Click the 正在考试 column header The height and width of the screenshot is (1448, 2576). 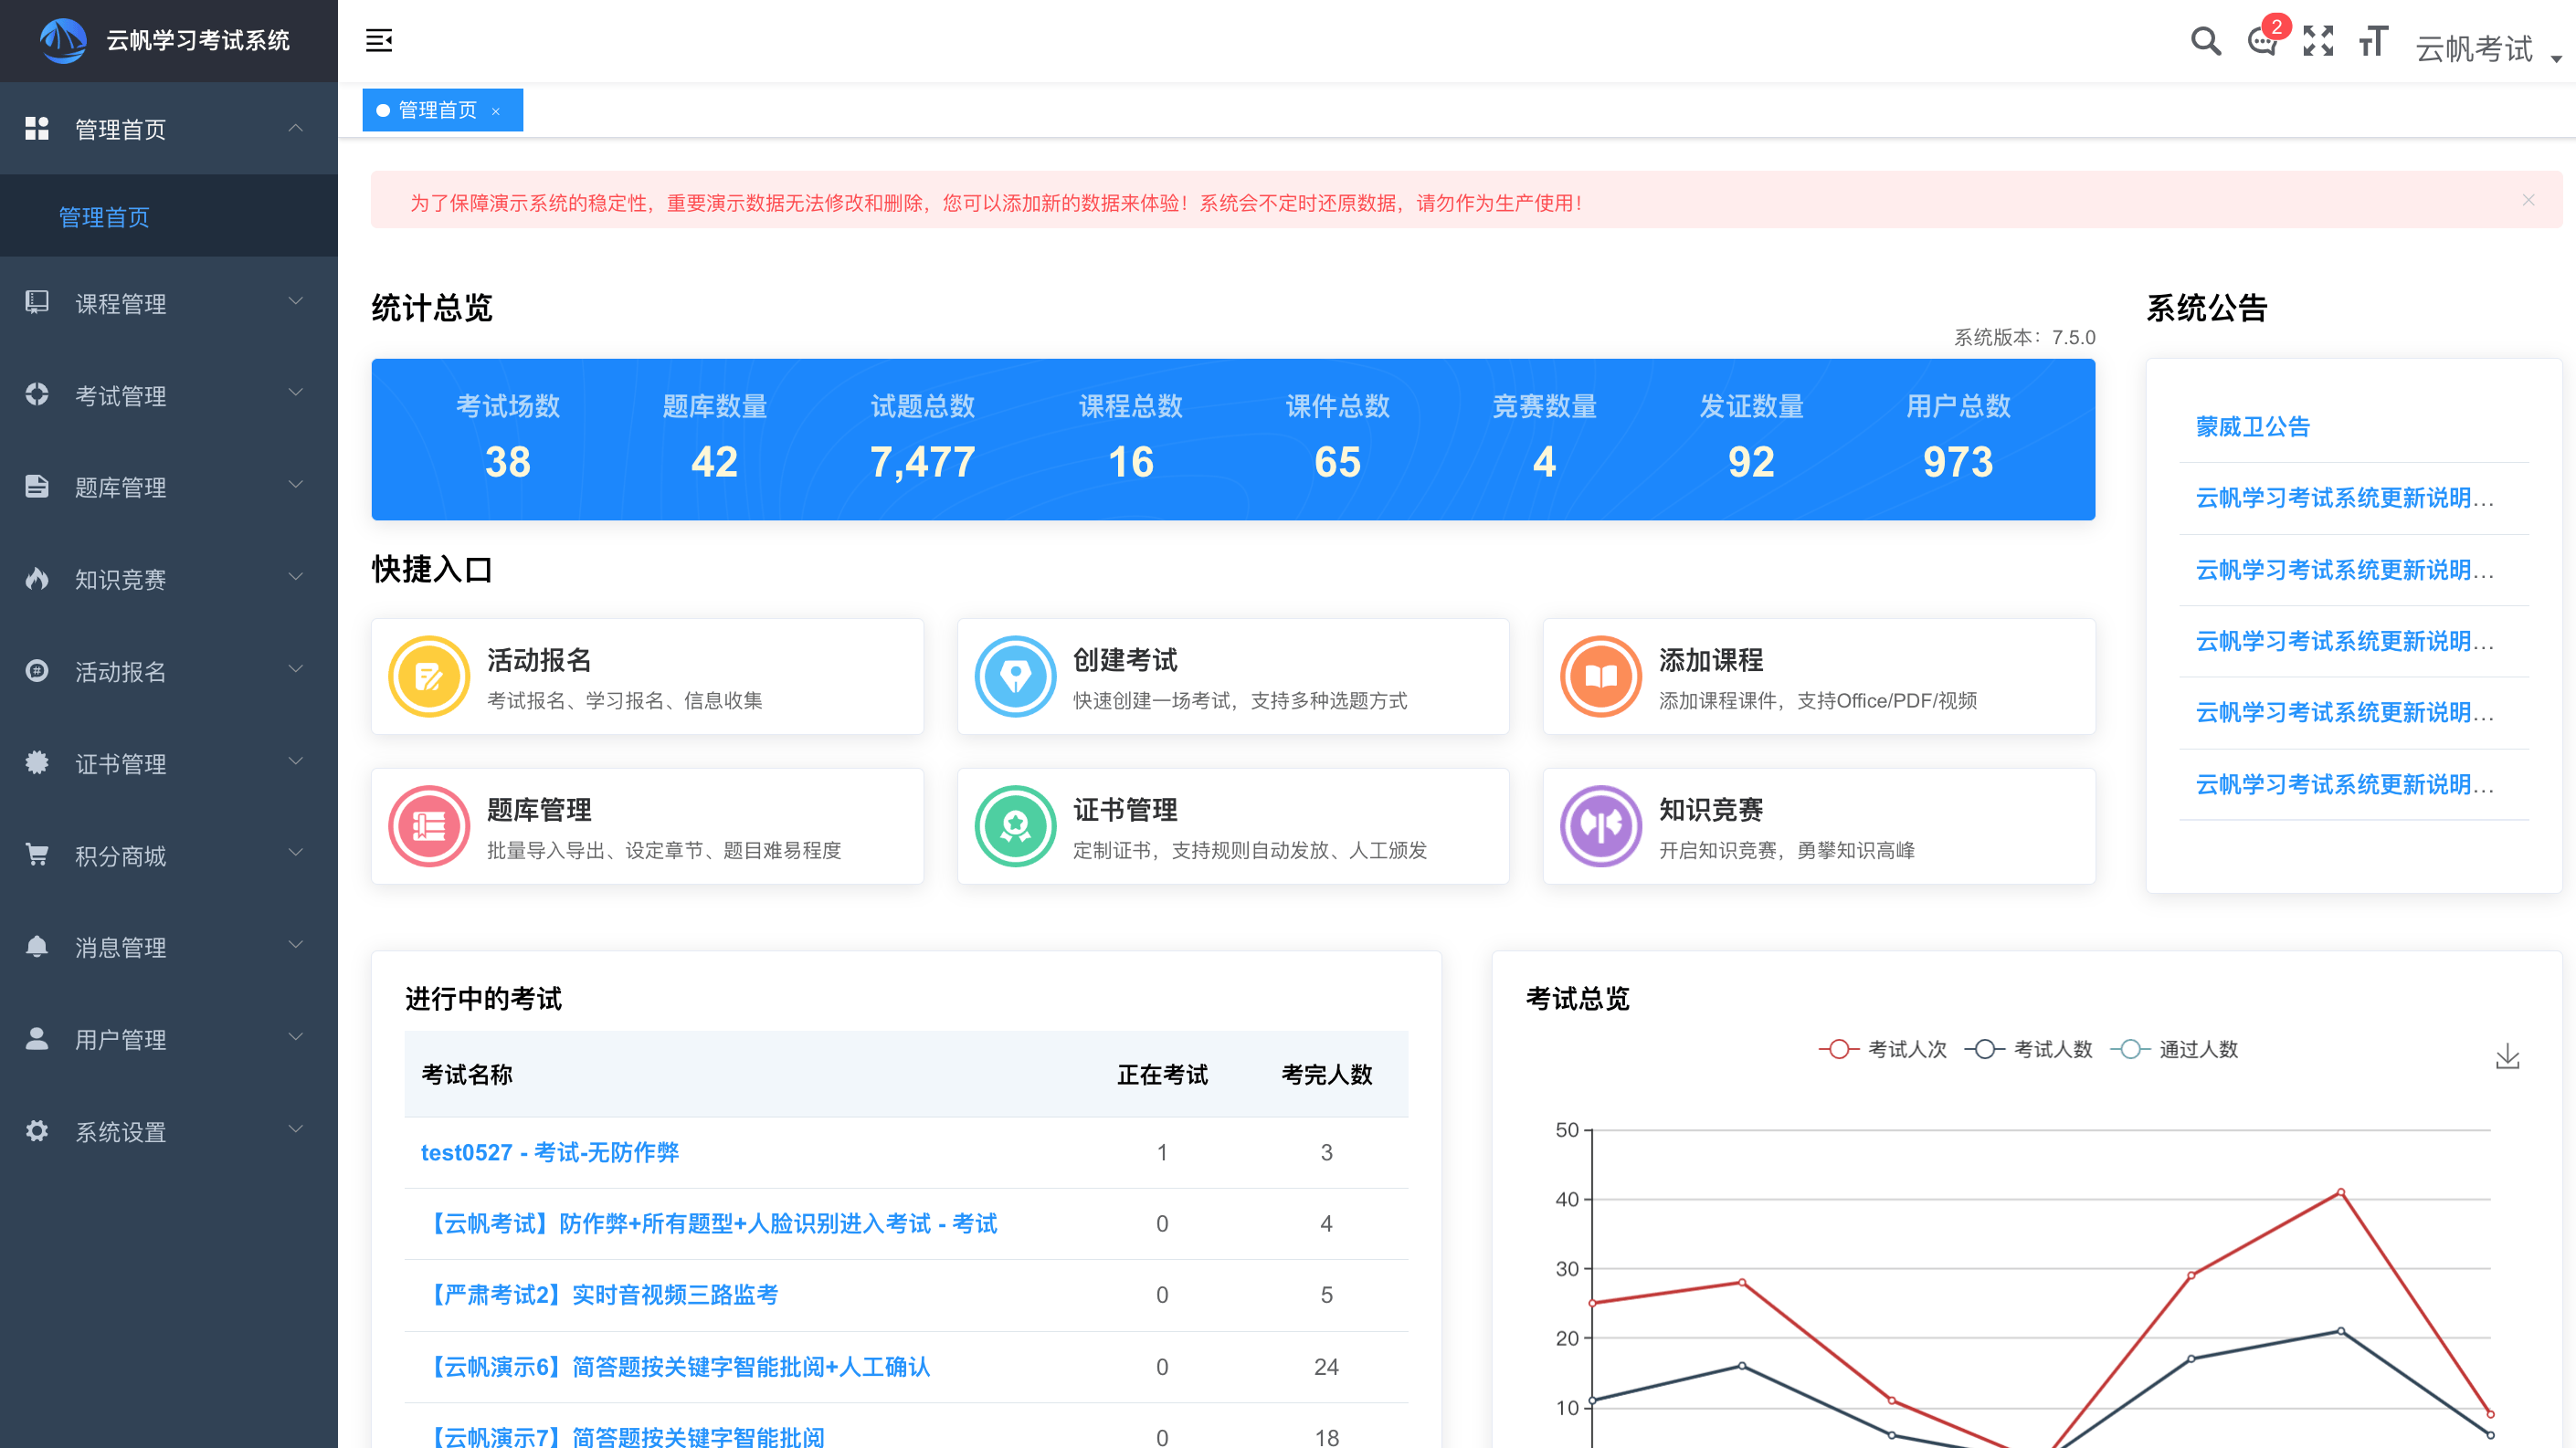tap(1162, 1075)
